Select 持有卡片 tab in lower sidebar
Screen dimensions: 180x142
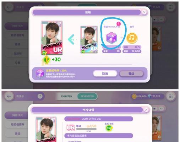pos(17,115)
